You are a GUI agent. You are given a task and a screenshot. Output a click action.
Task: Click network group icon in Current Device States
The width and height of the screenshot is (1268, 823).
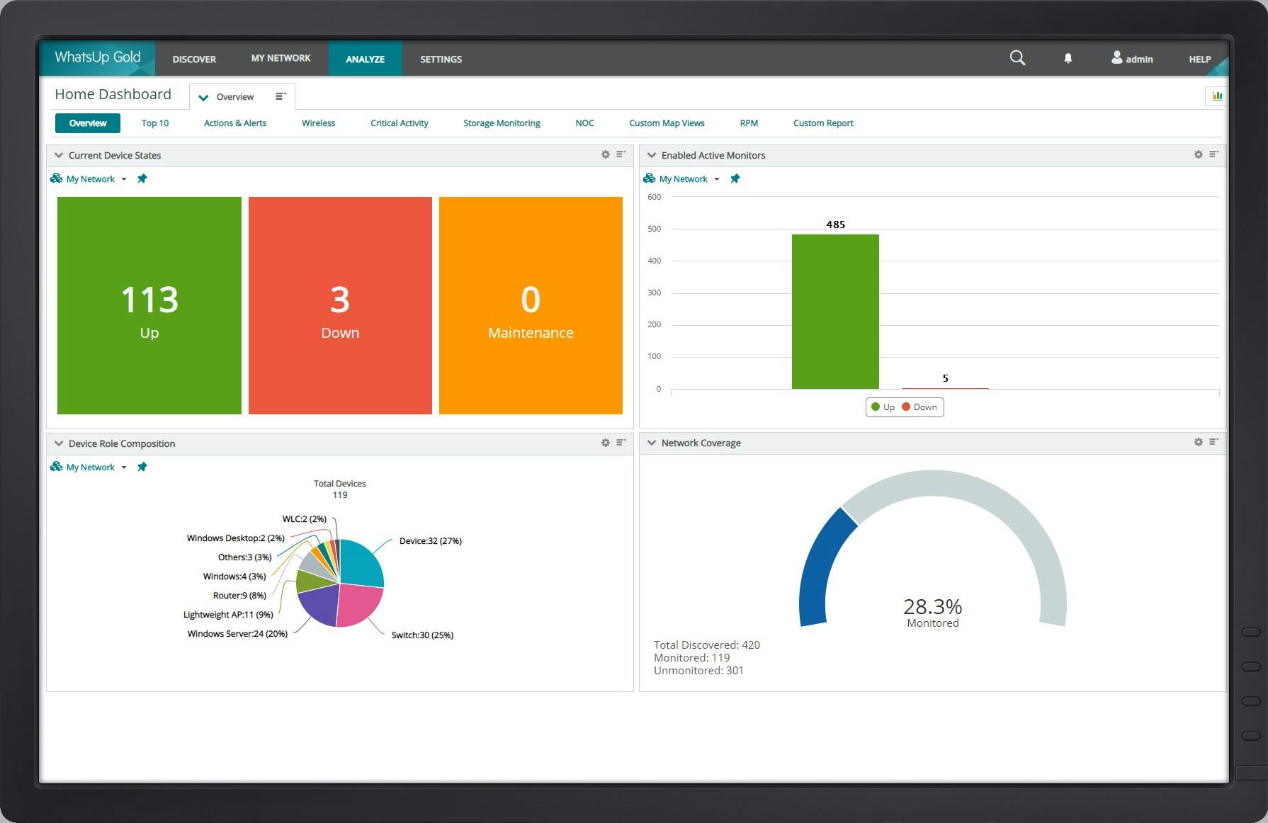pyautogui.click(x=56, y=178)
